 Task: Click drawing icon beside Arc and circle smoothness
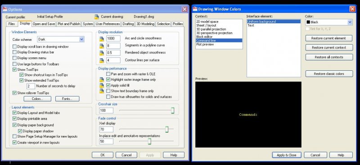102,39
